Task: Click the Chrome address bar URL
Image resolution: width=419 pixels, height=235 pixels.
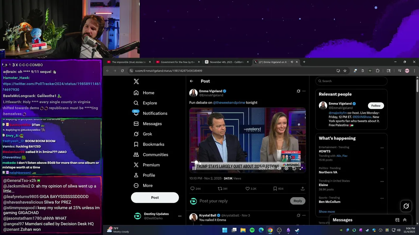Action: pyautogui.click(x=169, y=71)
